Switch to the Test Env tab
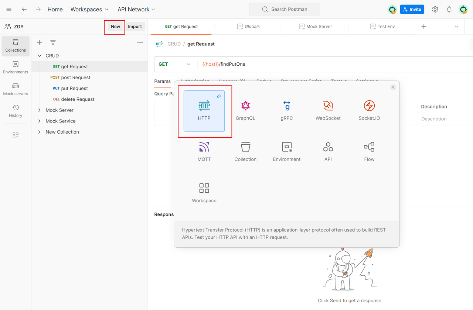 tap(382, 27)
